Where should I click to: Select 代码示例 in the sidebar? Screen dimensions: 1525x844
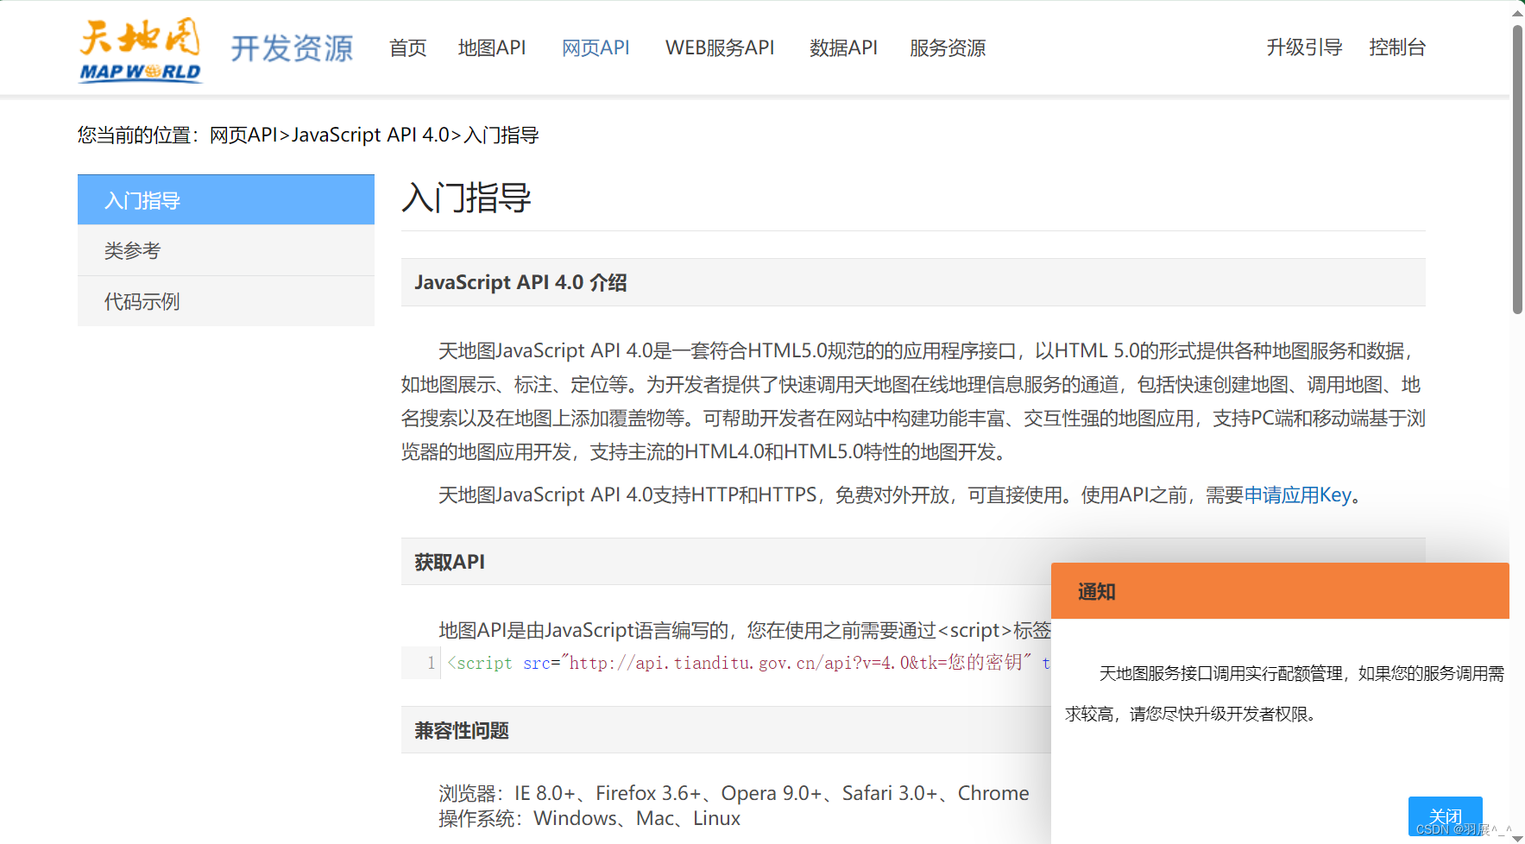pyautogui.click(x=226, y=301)
